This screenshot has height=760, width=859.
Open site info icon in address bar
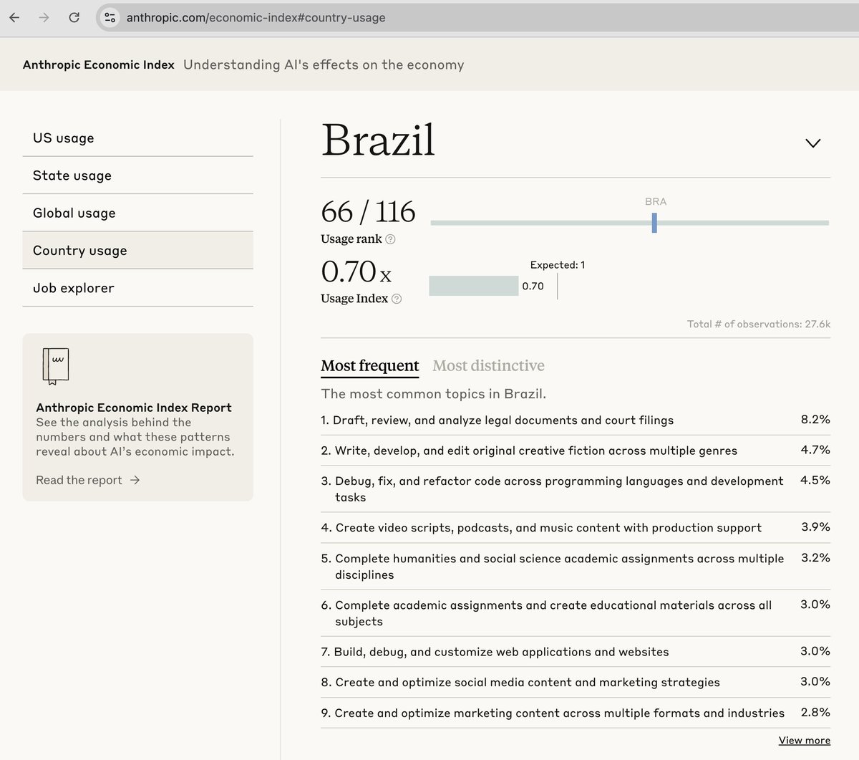[110, 17]
